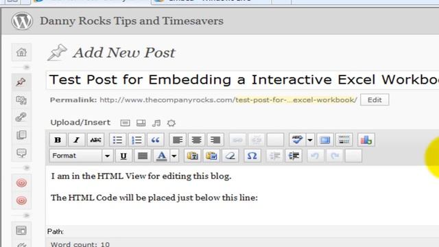Viewport: 439px width, 247px height.
Task: Click Add Video upload icon
Action: pyautogui.click(x=141, y=123)
